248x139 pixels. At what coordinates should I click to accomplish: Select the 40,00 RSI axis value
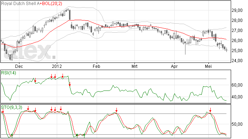point(237,97)
